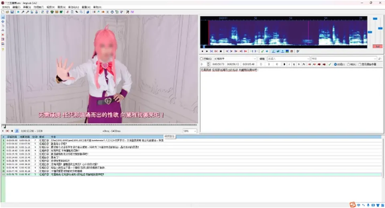Image resolution: width=385 pixels, height=208 pixels.
Task: Play current line audio in audio toolbar
Action: 216,51
